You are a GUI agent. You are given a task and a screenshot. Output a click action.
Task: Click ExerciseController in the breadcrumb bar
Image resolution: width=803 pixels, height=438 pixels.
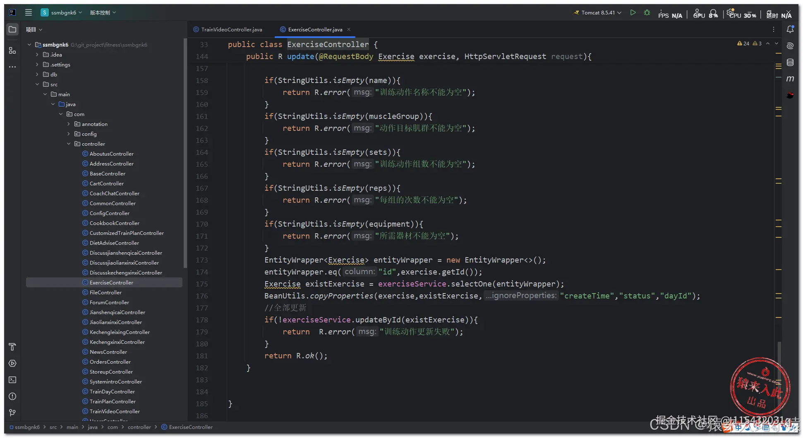point(187,427)
